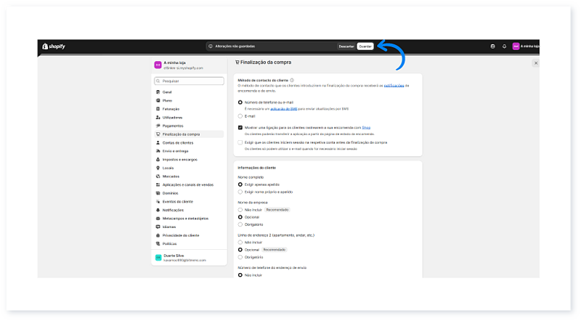Image resolution: width=581 pixels, height=321 pixels.
Task: Uncheck the Shop order tracking link checkbox
Action: 240,126
